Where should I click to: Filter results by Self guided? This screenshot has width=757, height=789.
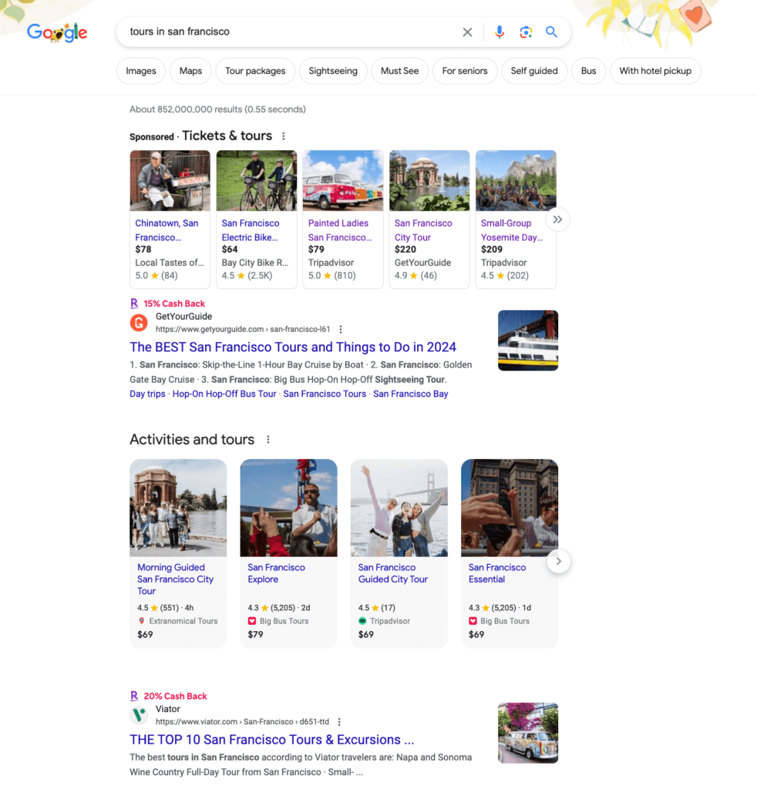point(533,71)
